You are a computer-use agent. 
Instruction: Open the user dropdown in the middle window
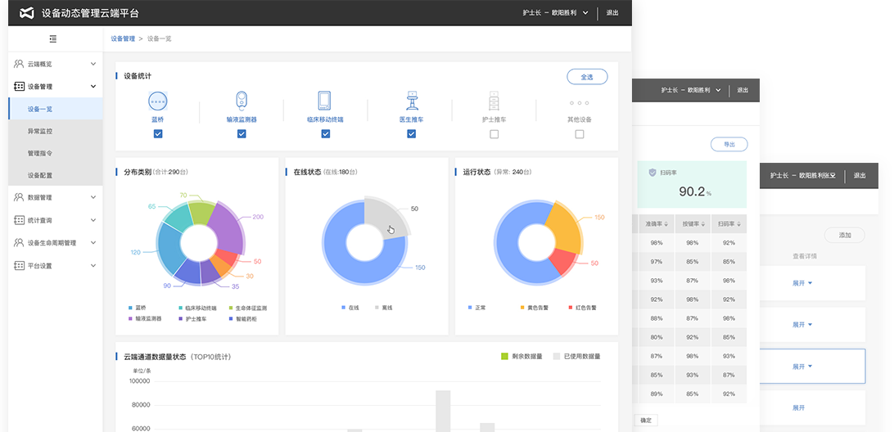tap(692, 90)
